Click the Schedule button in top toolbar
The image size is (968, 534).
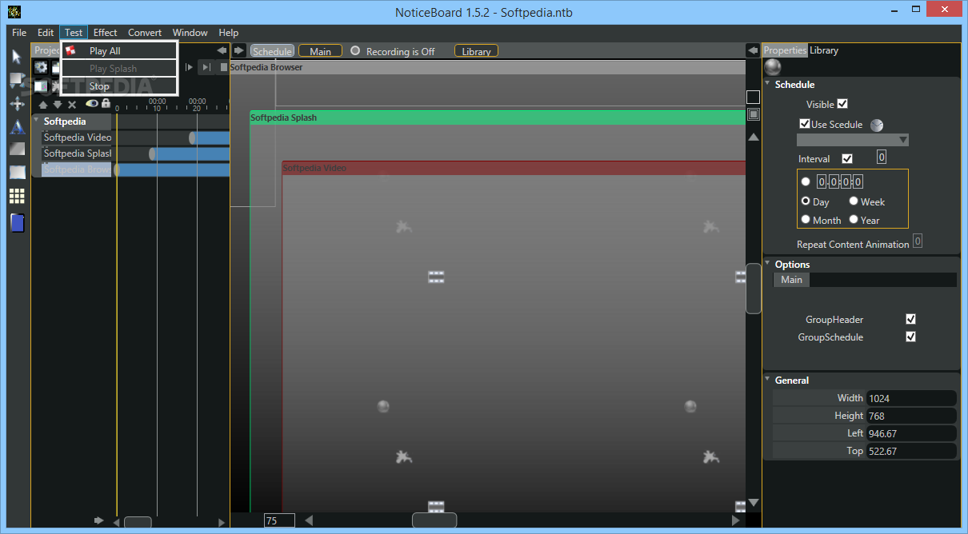(272, 51)
